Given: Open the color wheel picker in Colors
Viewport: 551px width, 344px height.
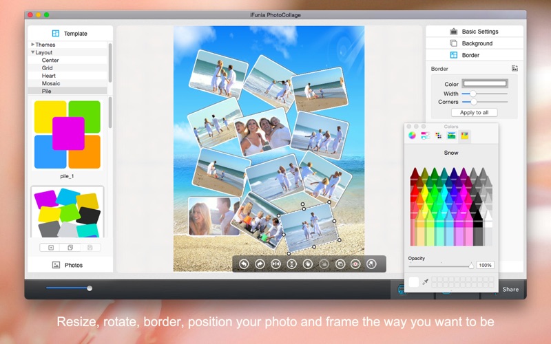Looking at the screenshot, I should pos(412,136).
